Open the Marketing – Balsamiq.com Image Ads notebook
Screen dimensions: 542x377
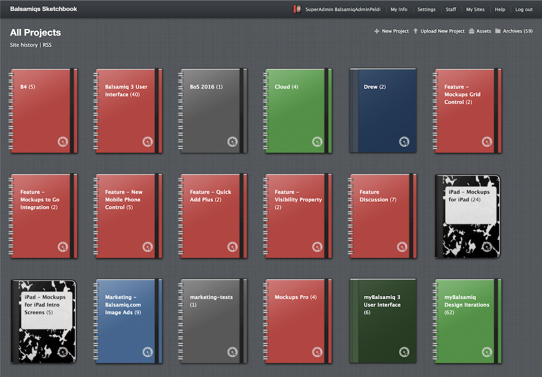pyautogui.click(x=128, y=321)
